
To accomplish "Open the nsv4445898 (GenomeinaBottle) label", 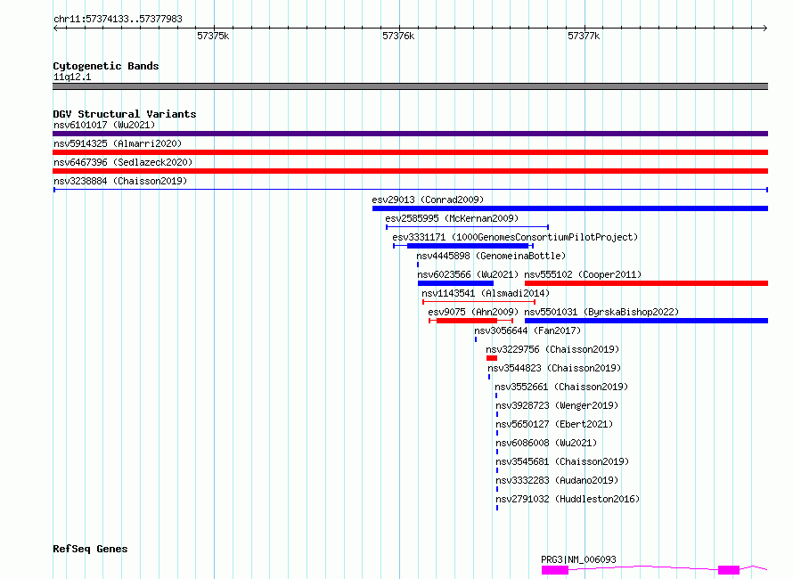I will point(491,256).
